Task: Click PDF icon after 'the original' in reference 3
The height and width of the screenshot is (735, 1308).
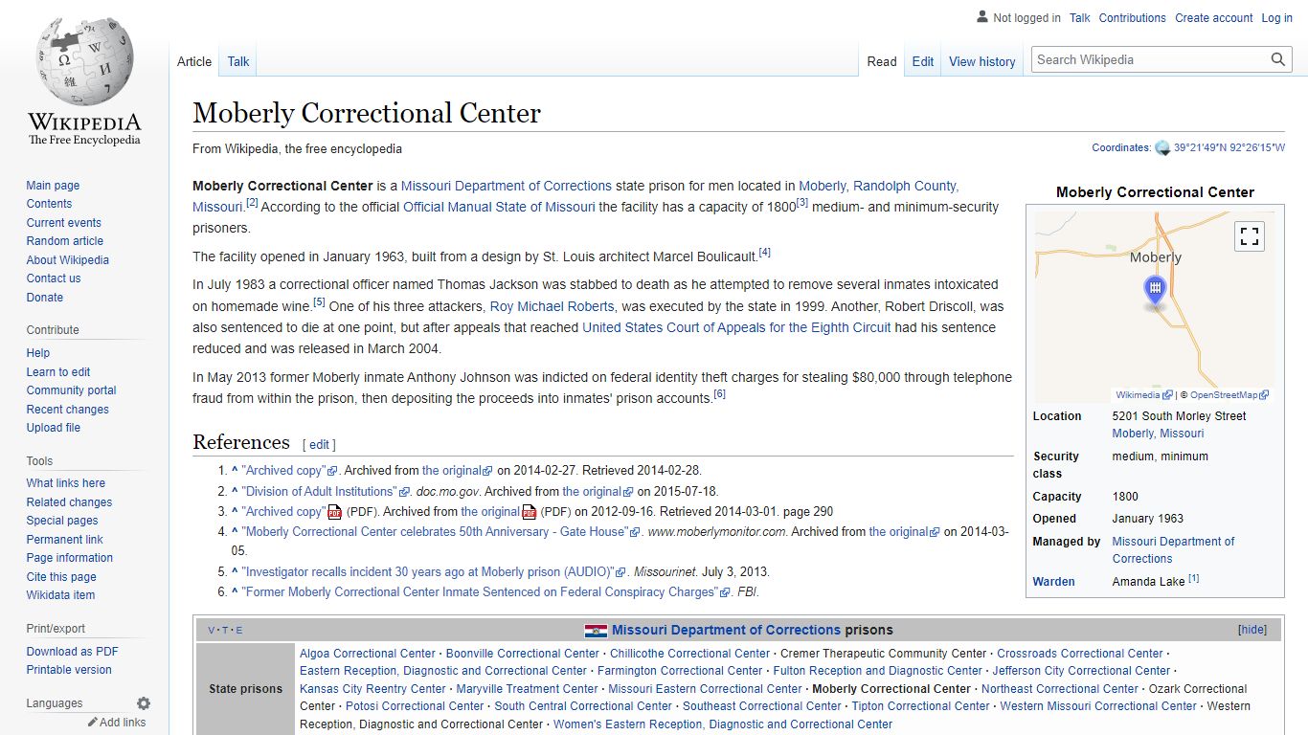Action: tap(530, 512)
